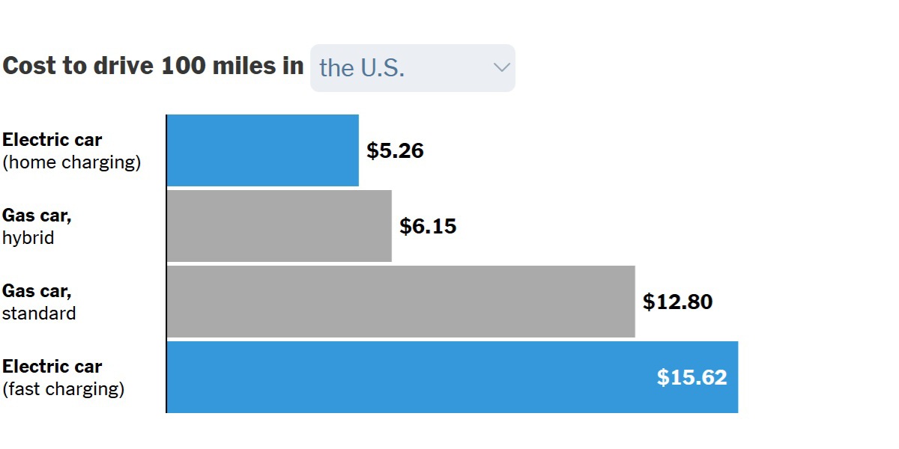This screenshot has width=899, height=449.
Task: Click the top "Electric car" bold label
Action: pyautogui.click(x=52, y=140)
